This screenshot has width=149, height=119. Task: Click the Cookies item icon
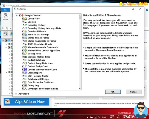click(x=26, y=22)
